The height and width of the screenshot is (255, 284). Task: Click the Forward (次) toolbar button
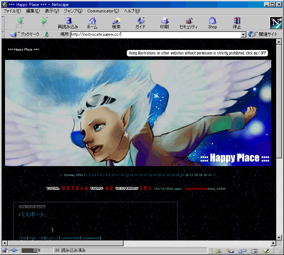(x=44, y=23)
